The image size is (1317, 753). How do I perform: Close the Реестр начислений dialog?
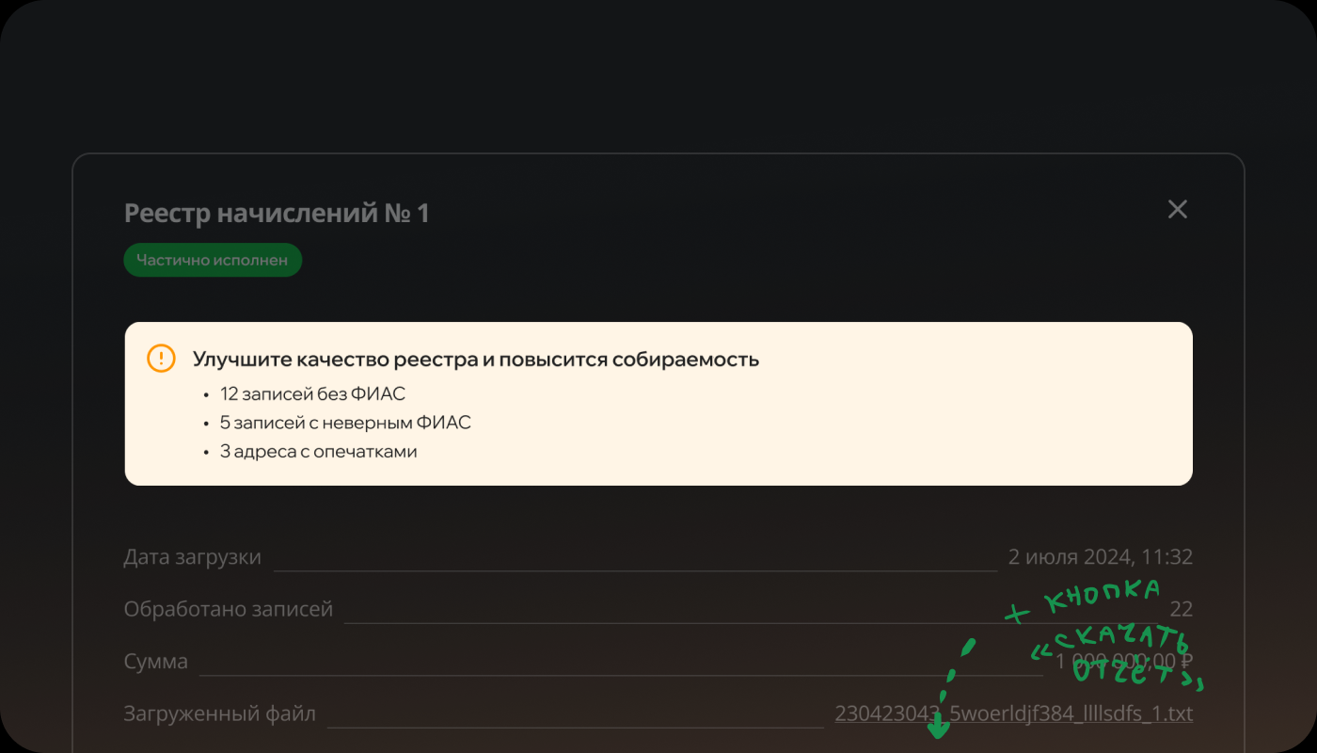(x=1177, y=210)
